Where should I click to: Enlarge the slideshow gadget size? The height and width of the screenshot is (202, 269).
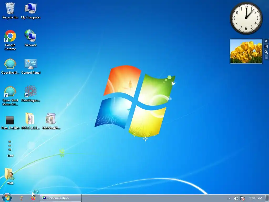click(x=266, y=46)
